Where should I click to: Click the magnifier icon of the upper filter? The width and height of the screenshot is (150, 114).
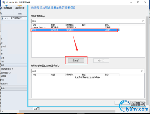click(x=142, y=21)
